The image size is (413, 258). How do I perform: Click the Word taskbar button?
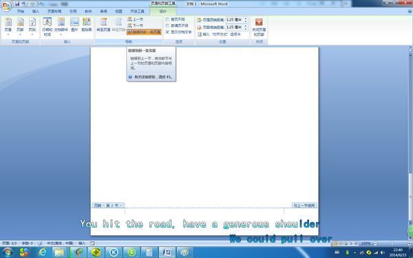167,252
